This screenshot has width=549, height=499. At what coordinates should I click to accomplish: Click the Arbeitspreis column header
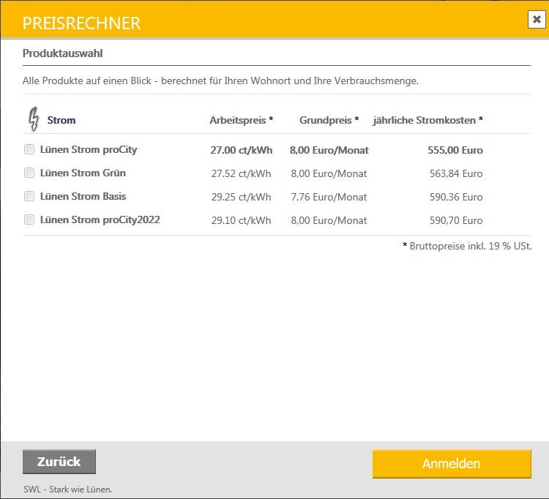(242, 120)
